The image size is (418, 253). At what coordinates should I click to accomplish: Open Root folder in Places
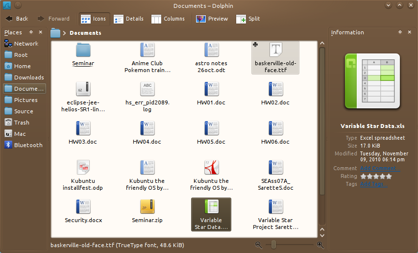coord(25,55)
